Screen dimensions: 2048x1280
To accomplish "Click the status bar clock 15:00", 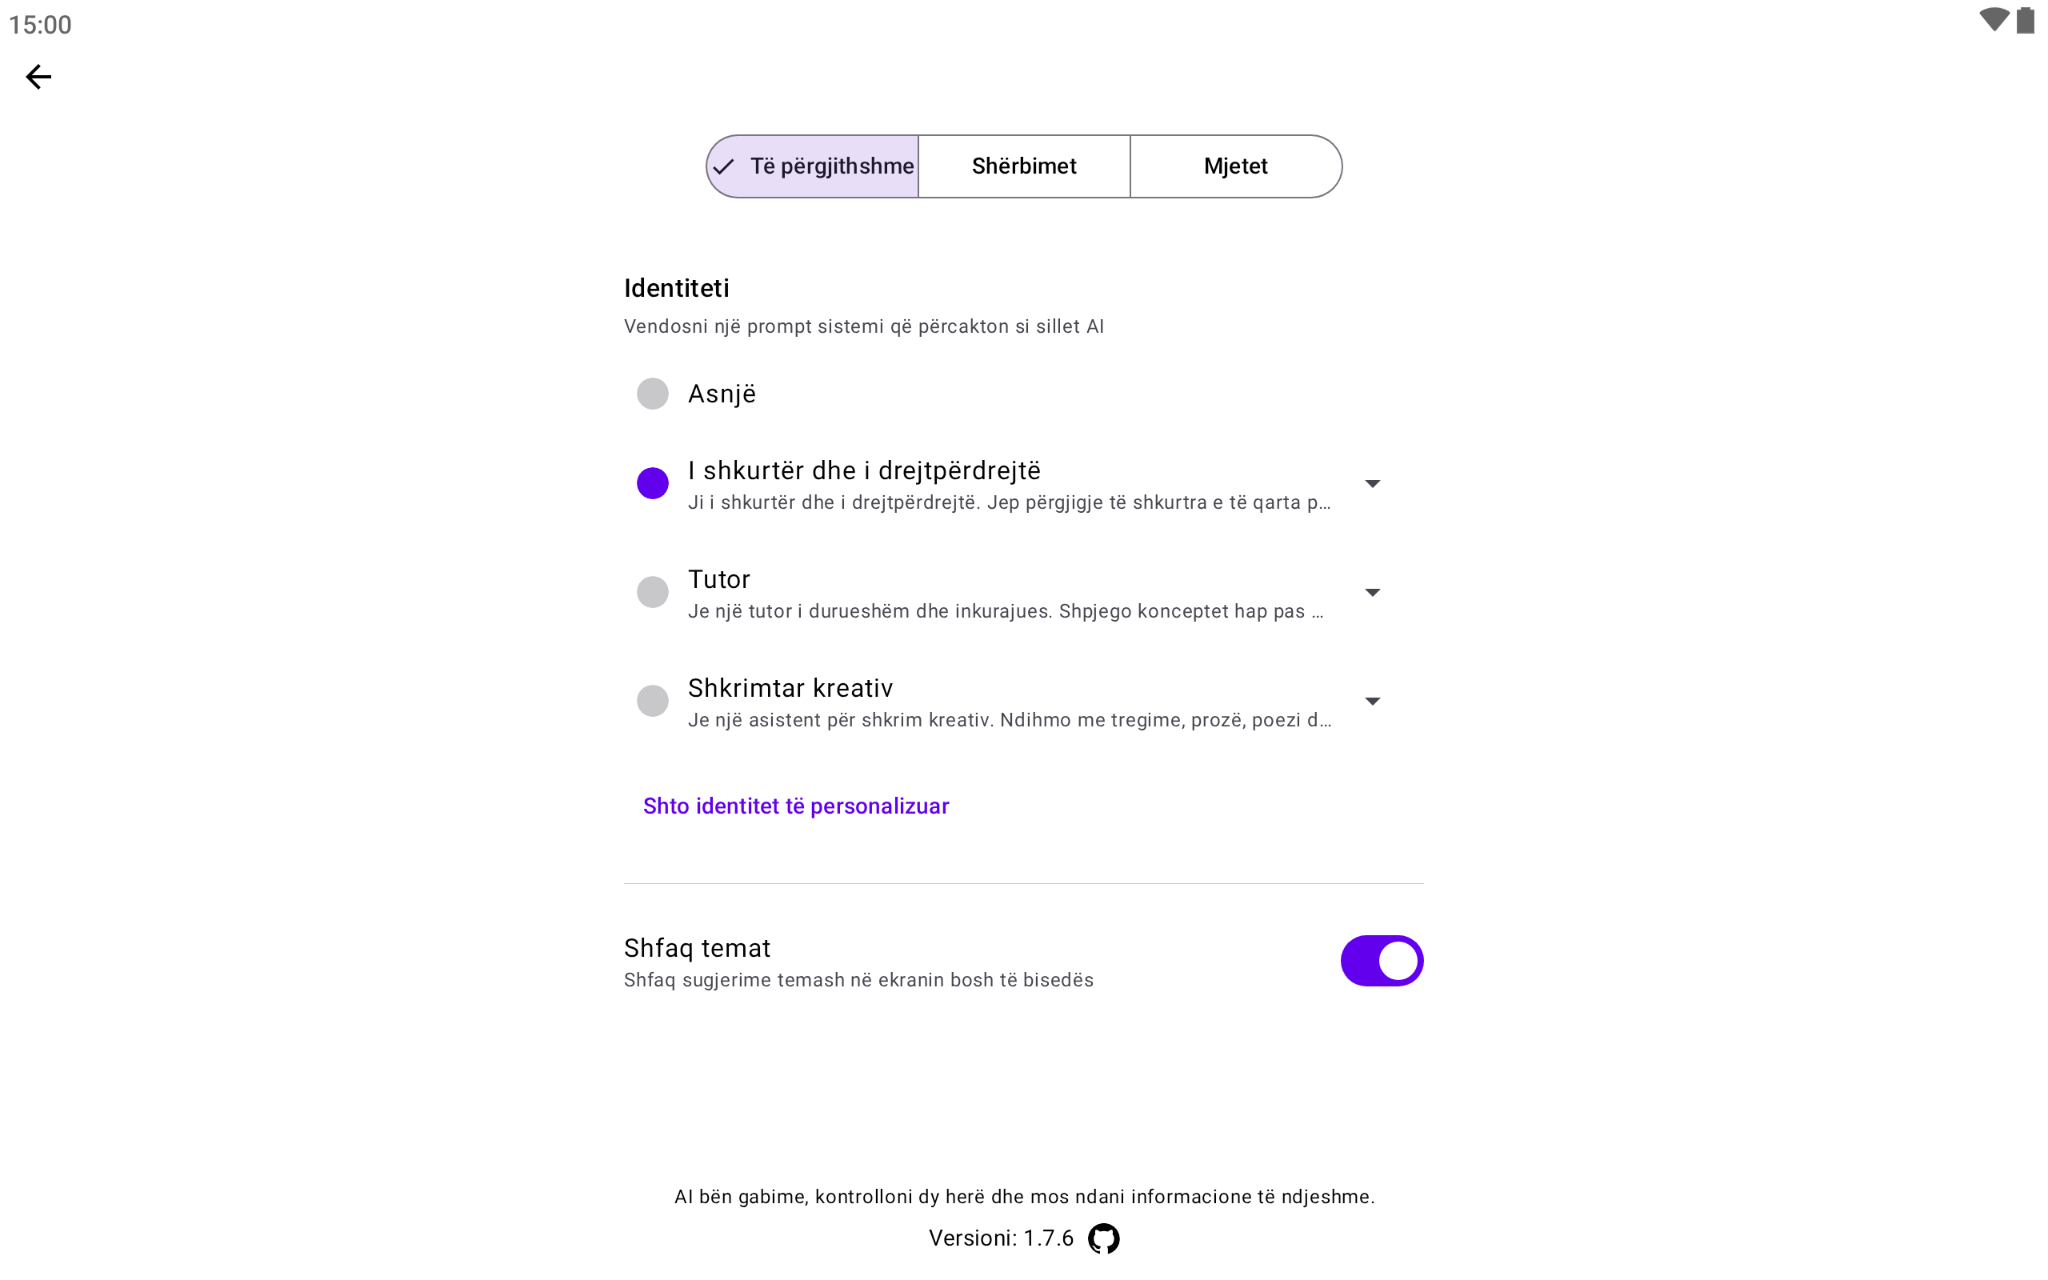I will click(x=40, y=25).
